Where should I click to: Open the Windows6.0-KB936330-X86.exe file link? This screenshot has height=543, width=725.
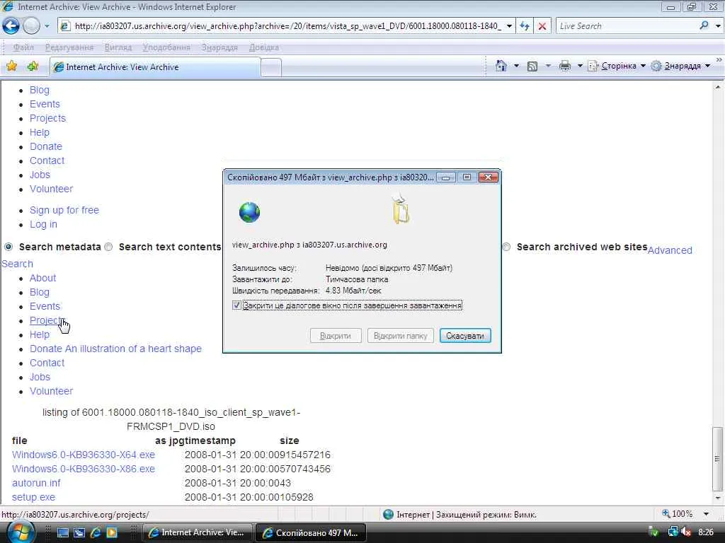point(84,469)
